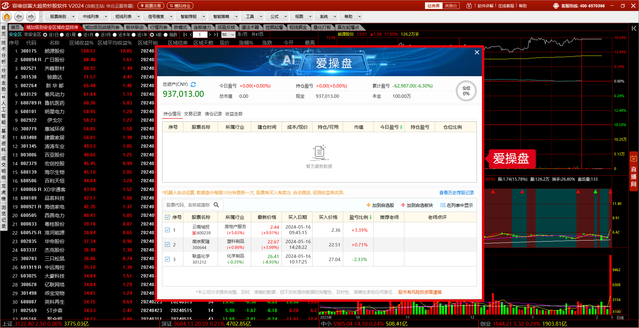This screenshot has width=639, height=328.
Task: Close the 爱操盘 dialog
Action: [x=477, y=52]
